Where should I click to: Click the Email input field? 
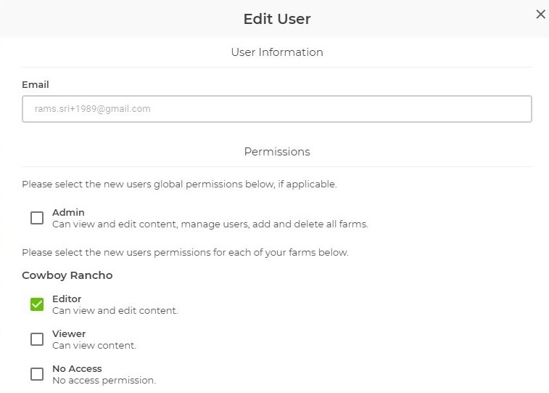(x=276, y=109)
